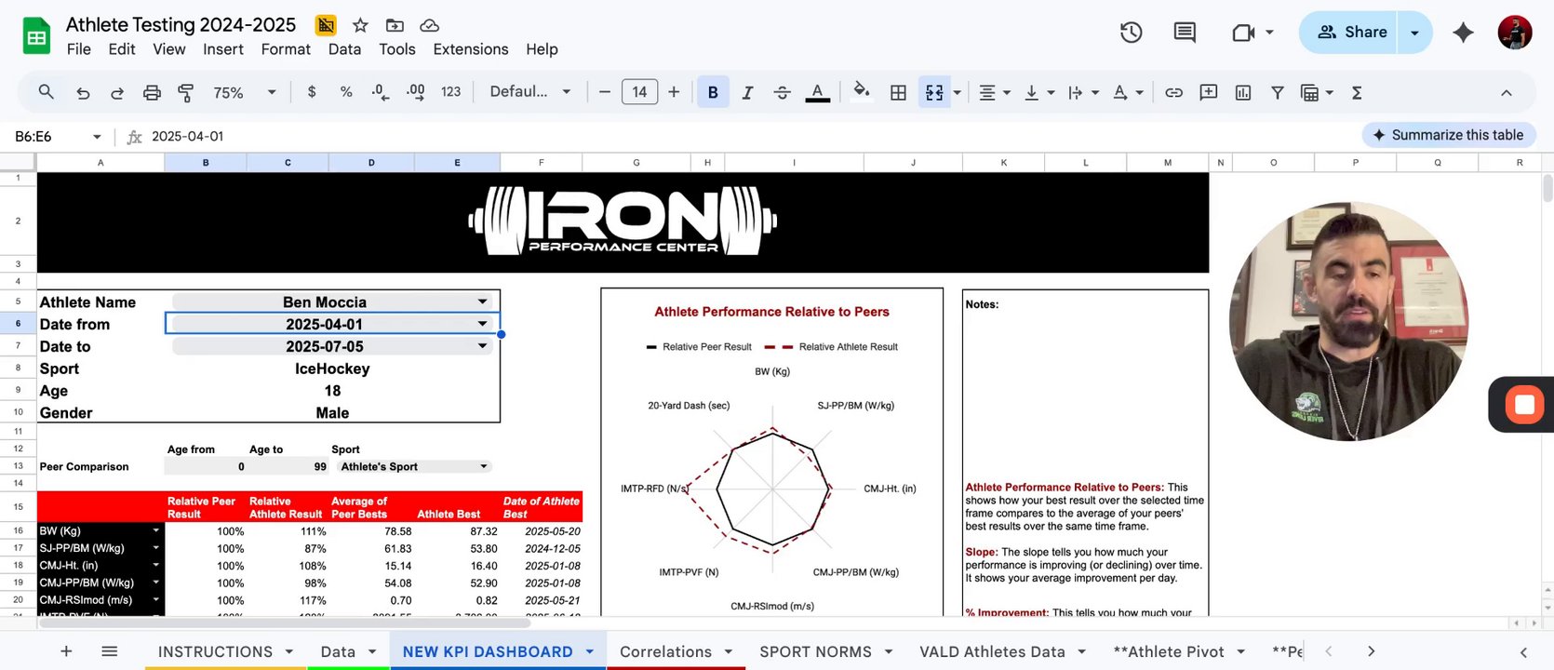The width and height of the screenshot is (1554, 670).
Task: Collapse the toolbar with the caret
Action: [x=1506, y=92]
